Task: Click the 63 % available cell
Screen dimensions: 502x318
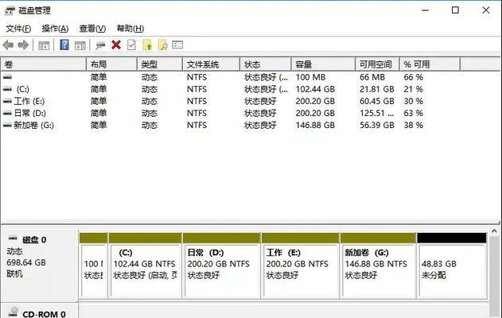Action: [x=414, y=113]
